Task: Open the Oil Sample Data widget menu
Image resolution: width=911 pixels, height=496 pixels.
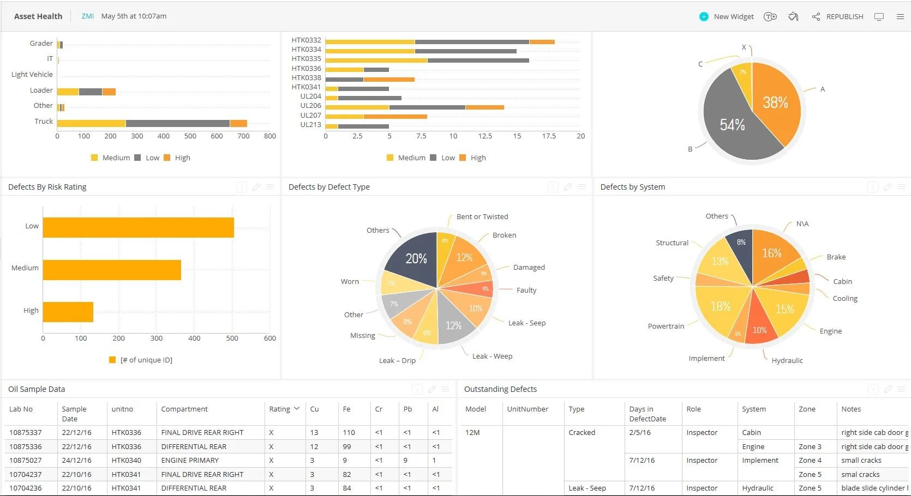Action: click(446, 389)
